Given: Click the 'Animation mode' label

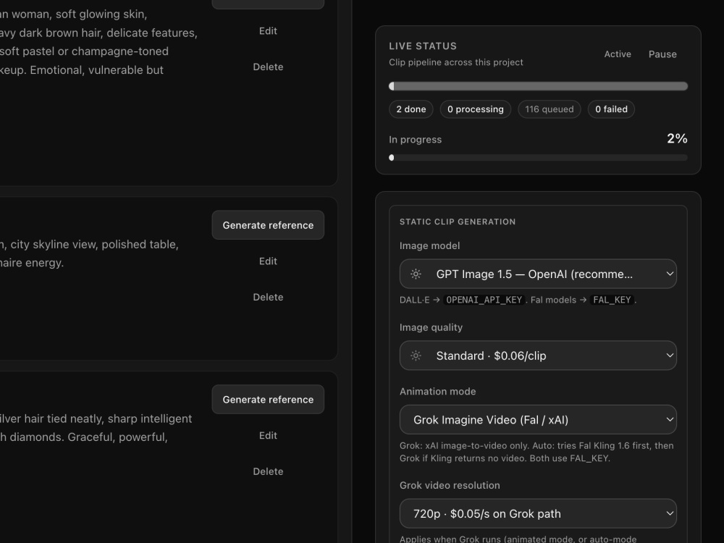Looking at the screenshot, I should click(438, 392).
